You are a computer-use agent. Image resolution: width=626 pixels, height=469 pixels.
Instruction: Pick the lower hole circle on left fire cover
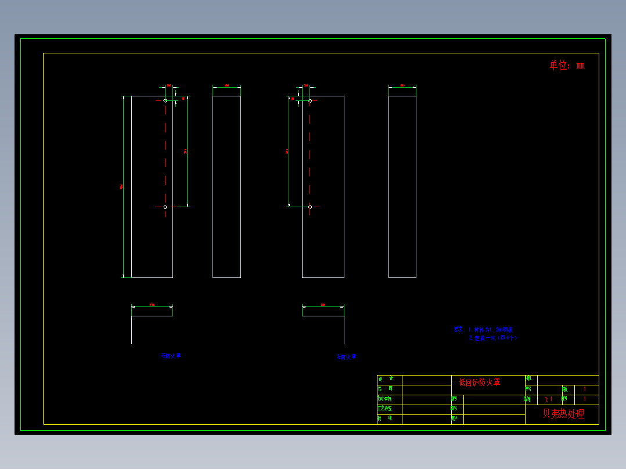166,207
